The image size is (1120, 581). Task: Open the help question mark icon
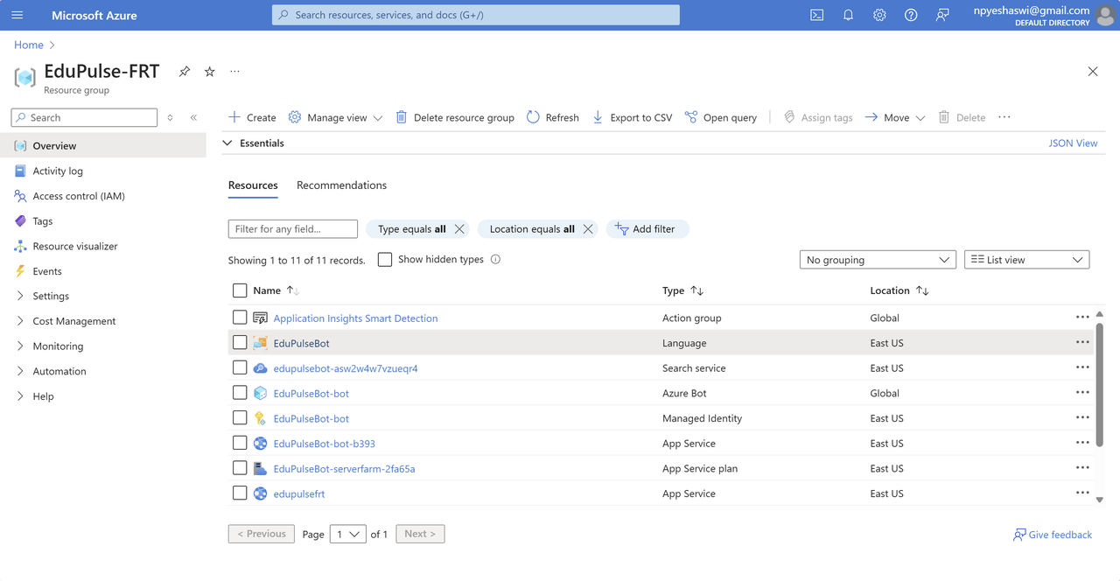pos(911,15)
